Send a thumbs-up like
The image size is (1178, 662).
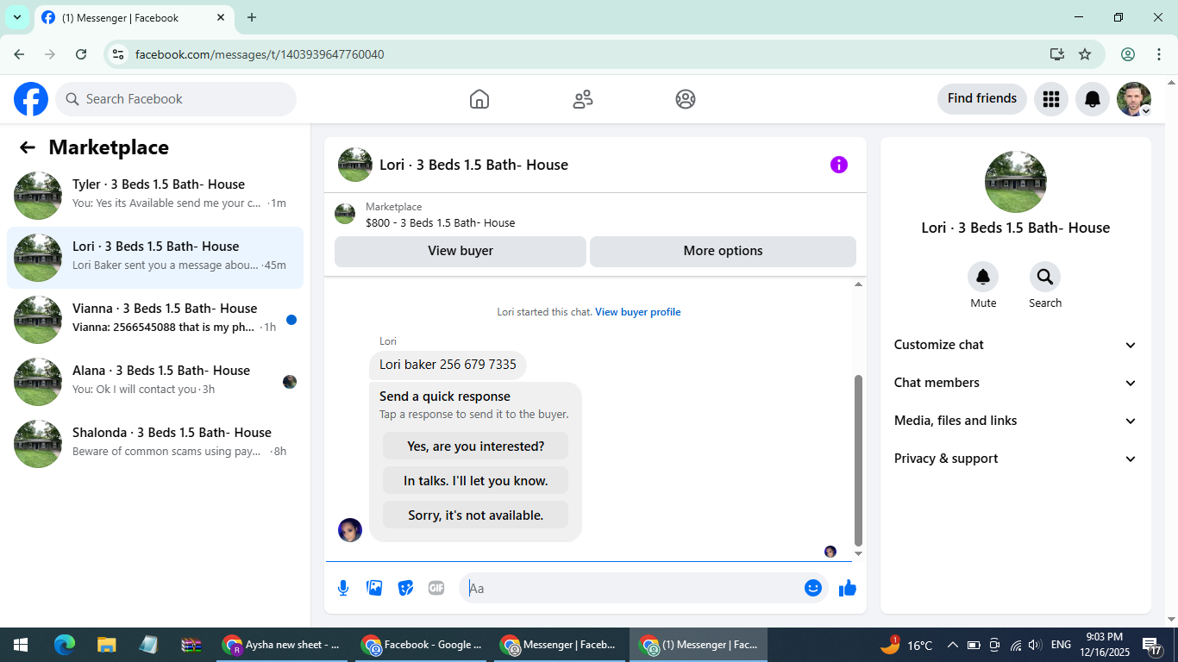coord(848,588)
